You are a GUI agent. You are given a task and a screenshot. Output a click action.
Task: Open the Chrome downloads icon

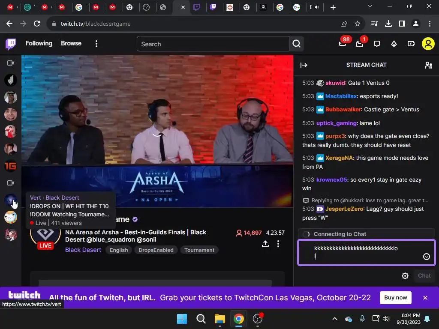pos(388,24)
